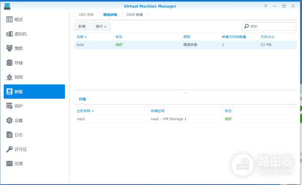Sort by the 主机名称 column header
Viewport: 302px width, 185px height.
pyautogui.click(x=111, y=111)
